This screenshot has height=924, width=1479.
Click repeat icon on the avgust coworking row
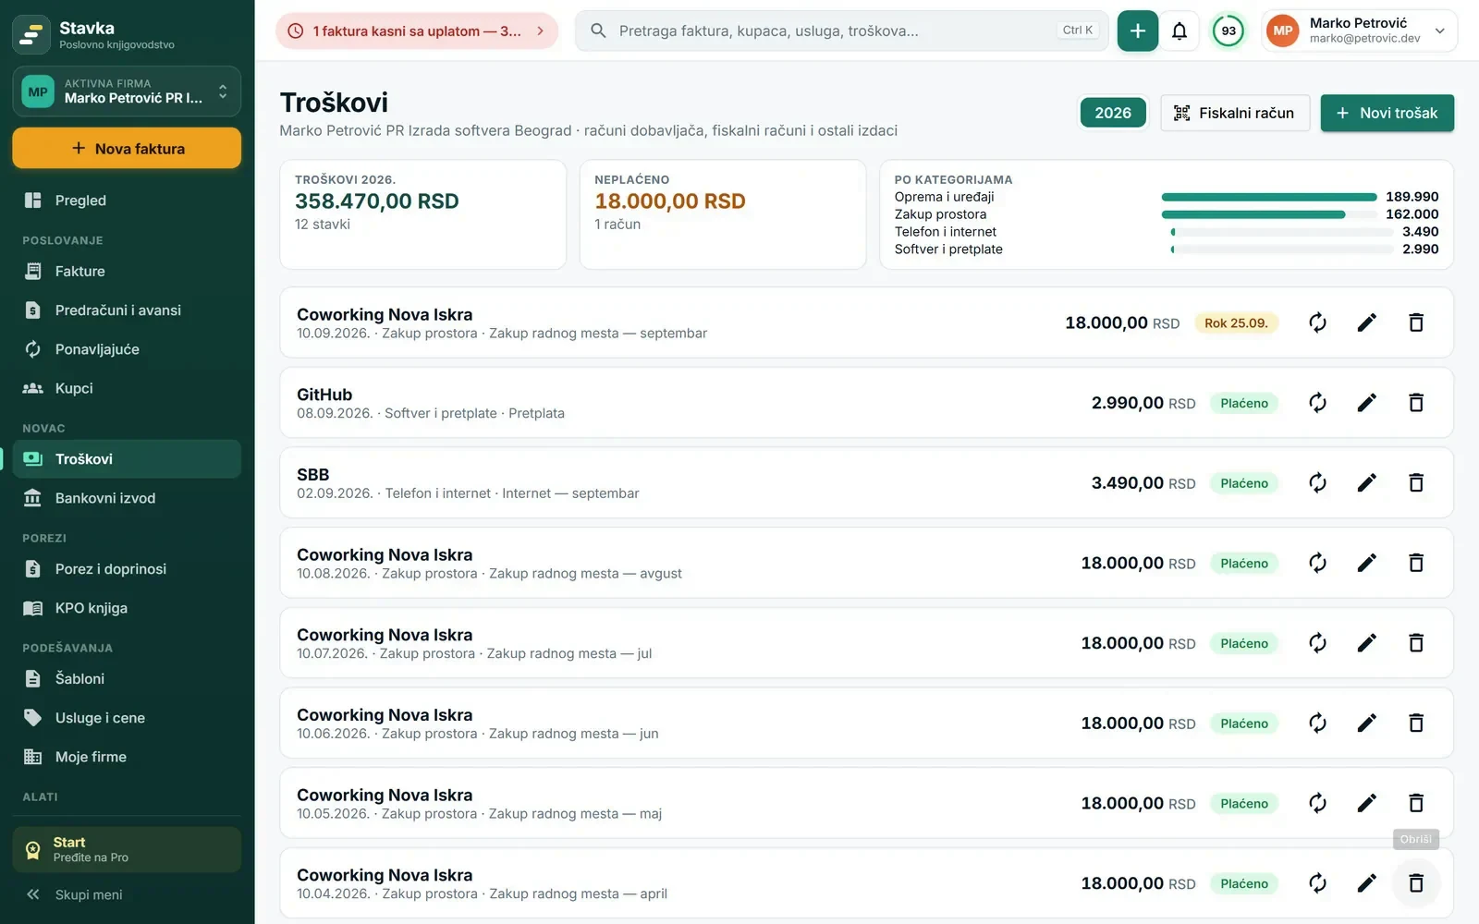1317,563
